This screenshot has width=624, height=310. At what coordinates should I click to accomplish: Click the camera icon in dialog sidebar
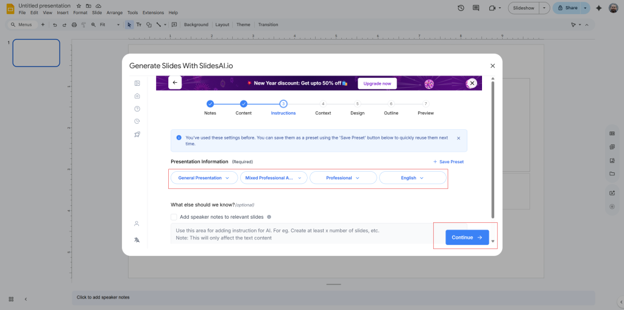pos(137,96)
